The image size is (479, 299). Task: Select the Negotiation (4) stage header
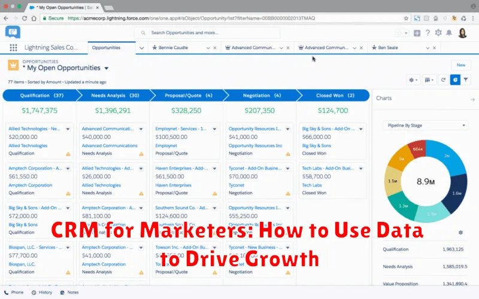point(262,96)
